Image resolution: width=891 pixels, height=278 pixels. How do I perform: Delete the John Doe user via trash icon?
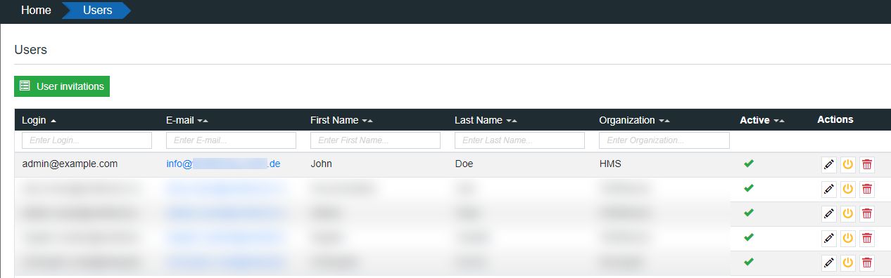[x=867, y=164]
